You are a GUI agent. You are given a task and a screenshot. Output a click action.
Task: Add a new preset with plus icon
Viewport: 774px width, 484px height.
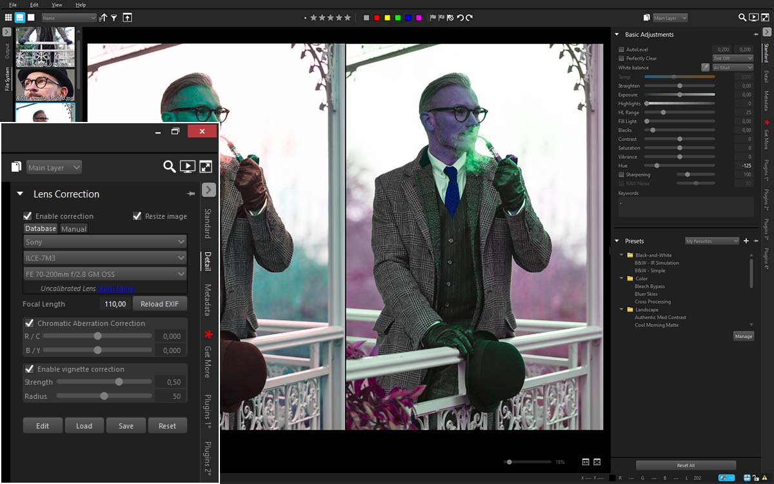(x=746, y=241)
